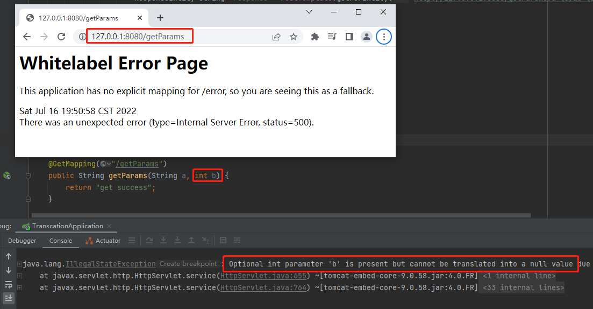Open the Chrome extensions puzzle icon
593x309 pixels.
point(315,37)
